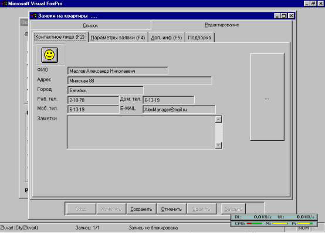Screen dimensions: 325x233
Task: Click the E-MAIL input field
Action: point(179,109)
